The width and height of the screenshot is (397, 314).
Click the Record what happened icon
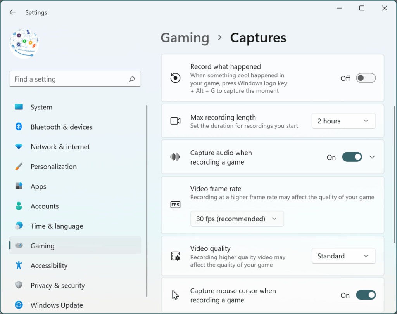point(175,78)
